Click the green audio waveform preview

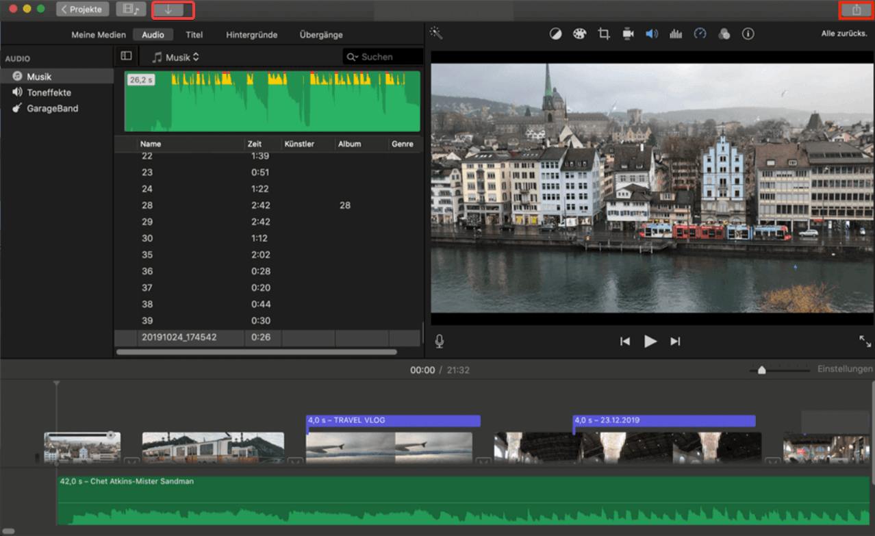tap(272, 101)
